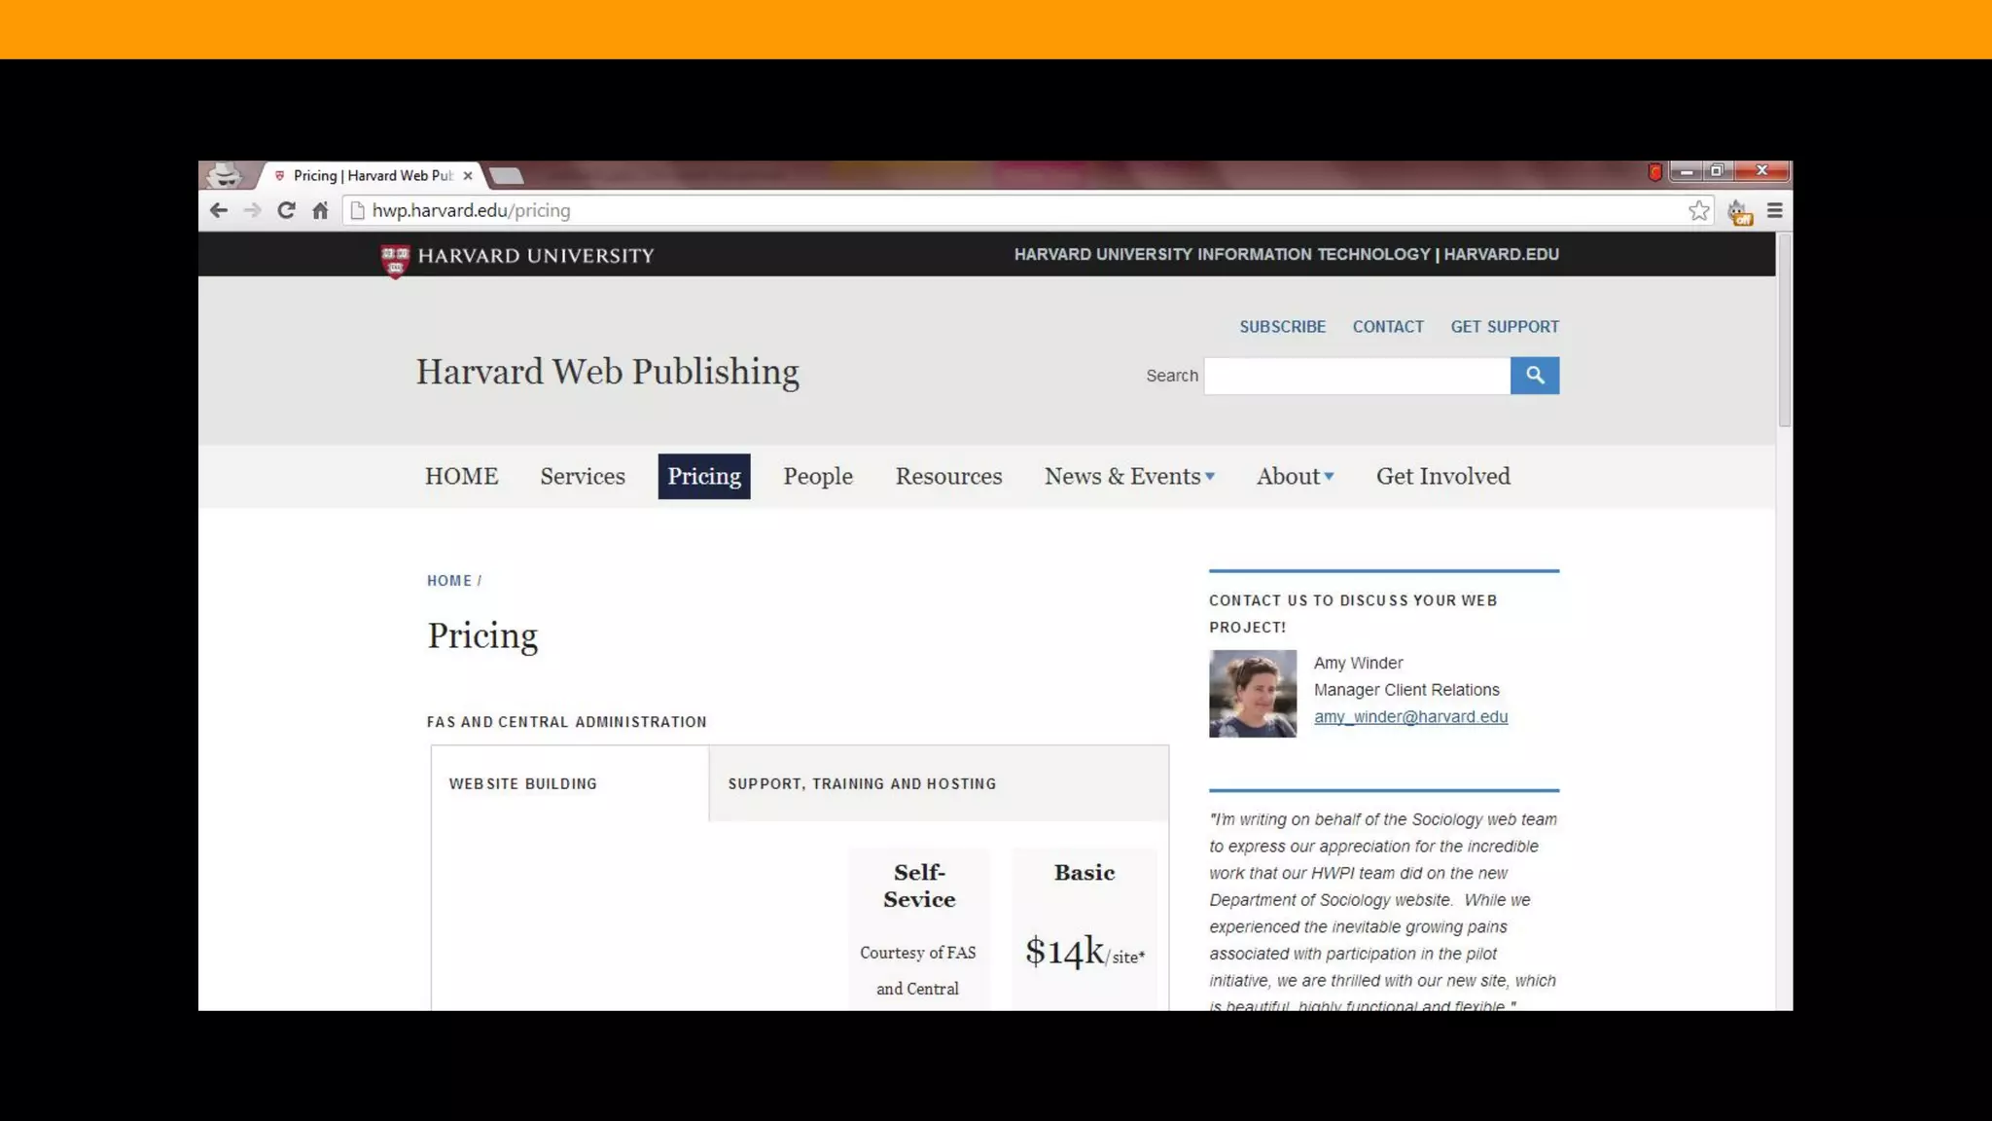Open a new browser tab
Screen dimensions: 1992x1121
click(506, 176)
